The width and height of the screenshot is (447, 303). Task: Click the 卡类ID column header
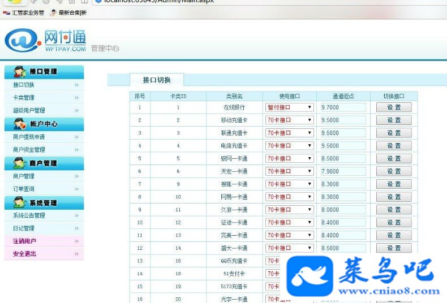[178, 96]
